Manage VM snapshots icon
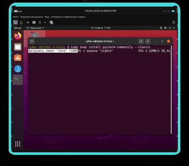The width and height of the screenshot is (189, 166). 51,22
